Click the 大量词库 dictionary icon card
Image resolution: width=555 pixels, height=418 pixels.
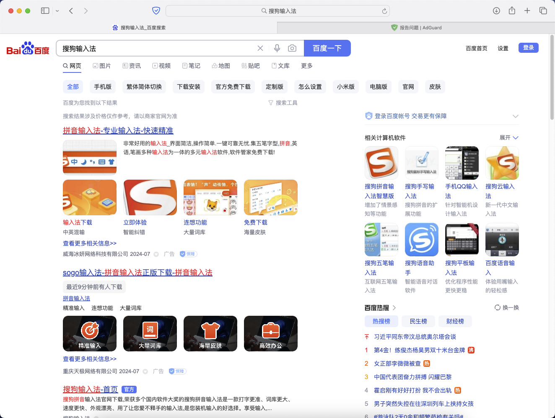150,333
